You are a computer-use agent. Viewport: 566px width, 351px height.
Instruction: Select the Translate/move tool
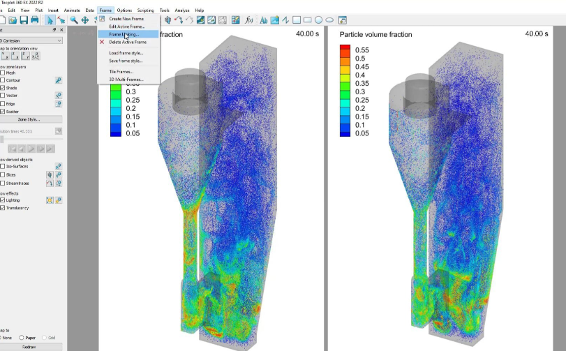coord(84,20)
